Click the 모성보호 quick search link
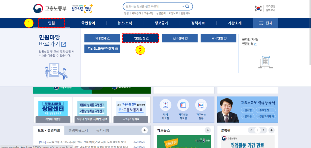The width and height of the screenshot is (311, 148). 173,13
